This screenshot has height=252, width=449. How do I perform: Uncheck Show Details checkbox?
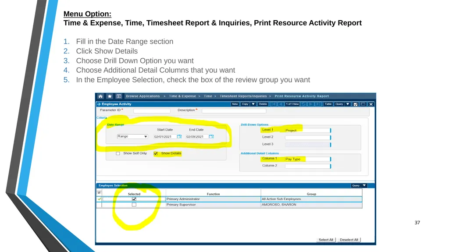[156, 153]
